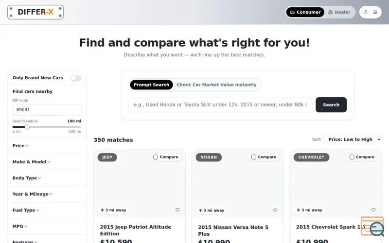This screenshot has height=243, width=389.
Task: Open the DIFFER-X logo home link
Action: (x=35, y=12)
